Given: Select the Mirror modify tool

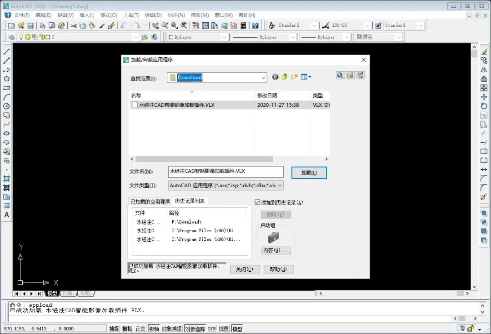Looking at the screenshot, I should [x=484, y=70].
